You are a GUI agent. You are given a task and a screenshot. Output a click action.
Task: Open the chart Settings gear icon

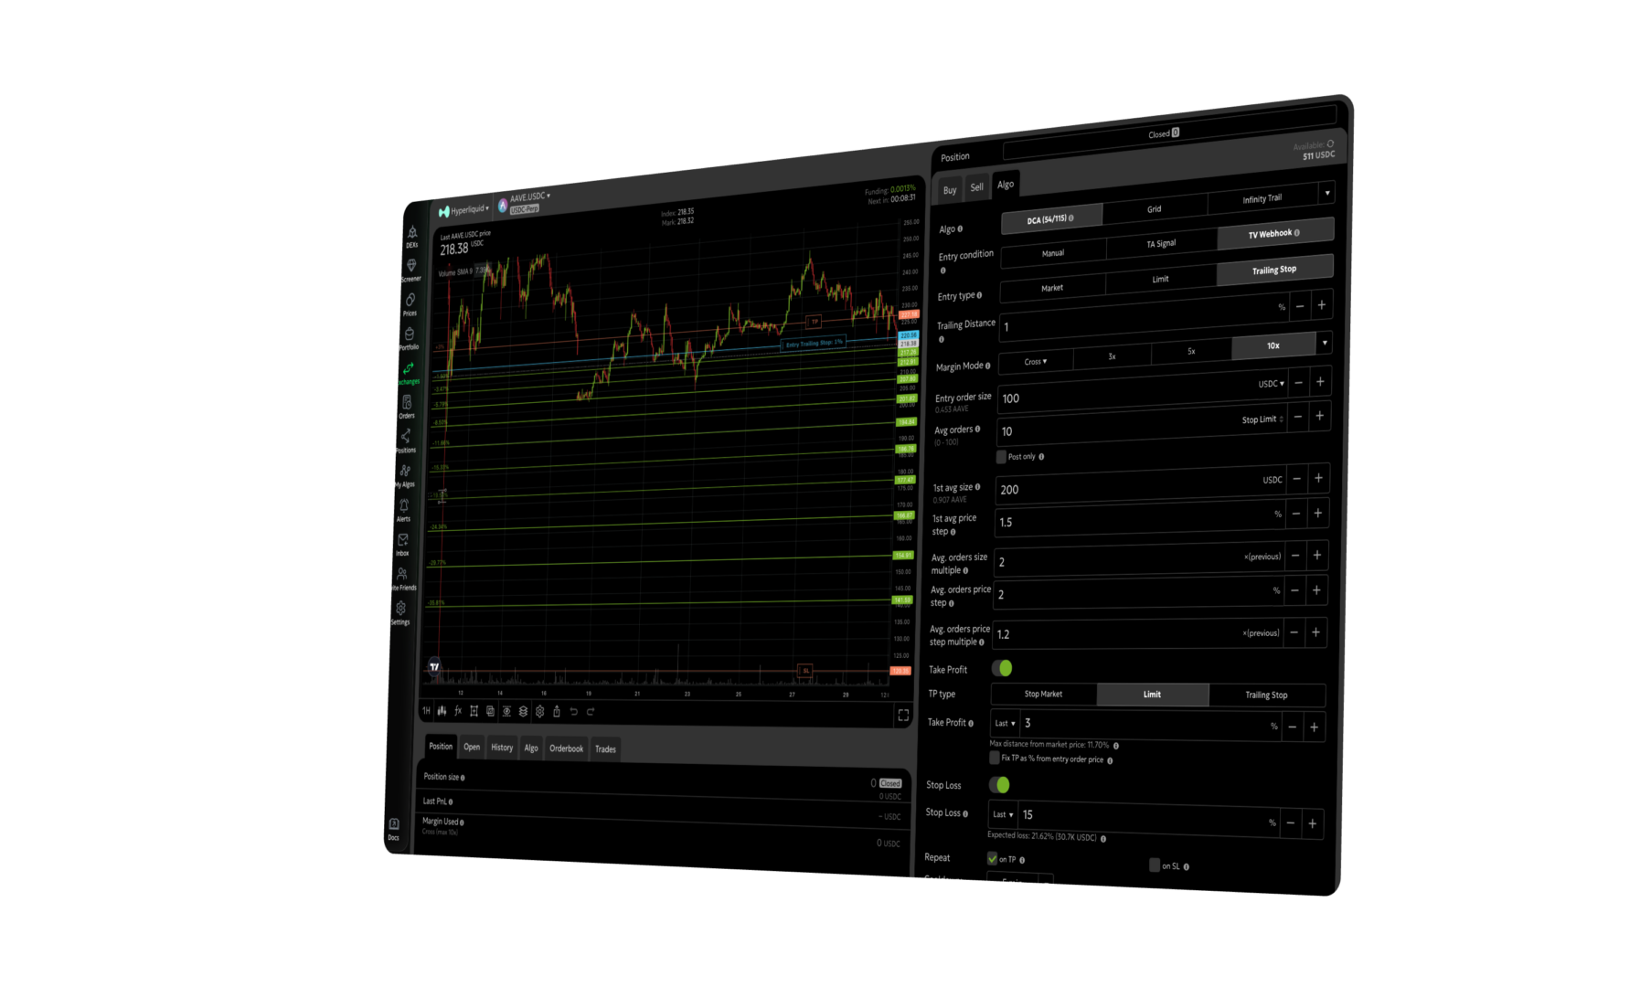click(x=540, y=711)
